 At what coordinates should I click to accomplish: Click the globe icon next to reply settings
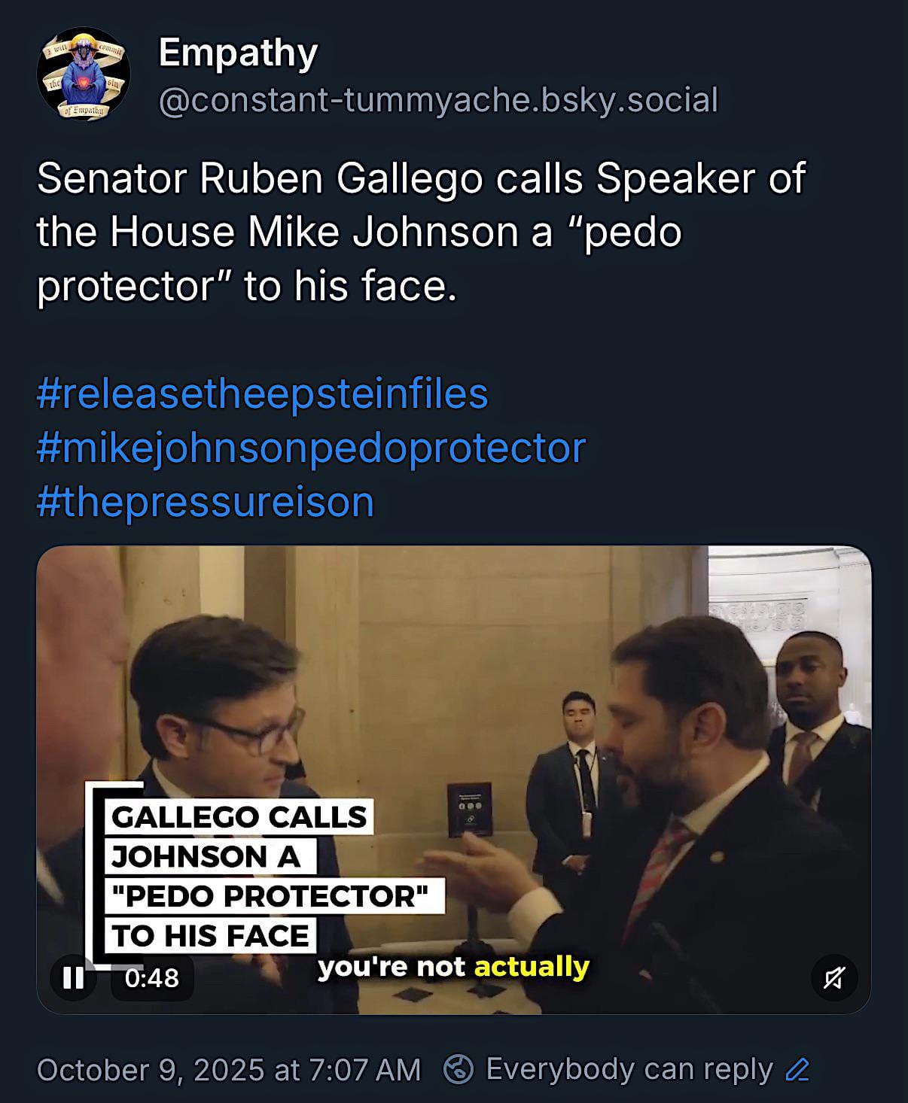coord(459,1069)
